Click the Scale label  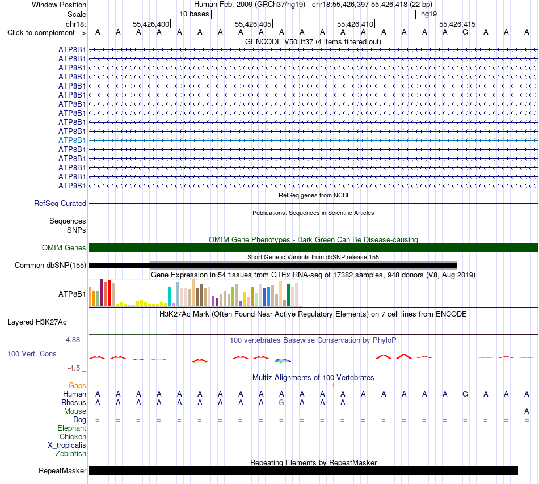(77, 14)
